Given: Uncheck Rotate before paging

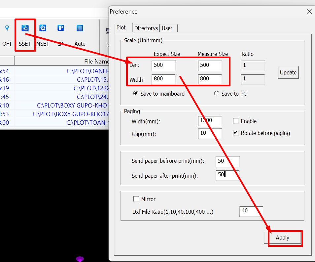Looking at the screenshot, I should pyautogui.click(x=236, y=133).
